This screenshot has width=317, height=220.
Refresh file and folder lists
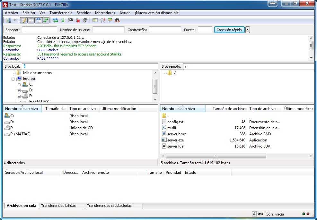coord(55,20)
